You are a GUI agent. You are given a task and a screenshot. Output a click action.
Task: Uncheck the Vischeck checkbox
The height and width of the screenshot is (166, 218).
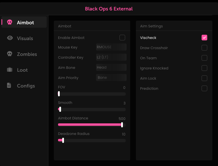(204, 38)
